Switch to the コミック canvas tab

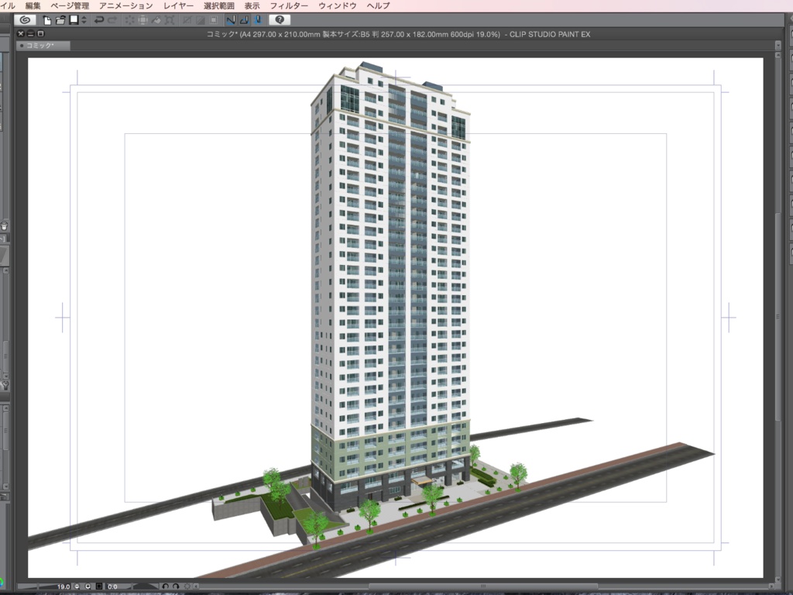[43, 46]
